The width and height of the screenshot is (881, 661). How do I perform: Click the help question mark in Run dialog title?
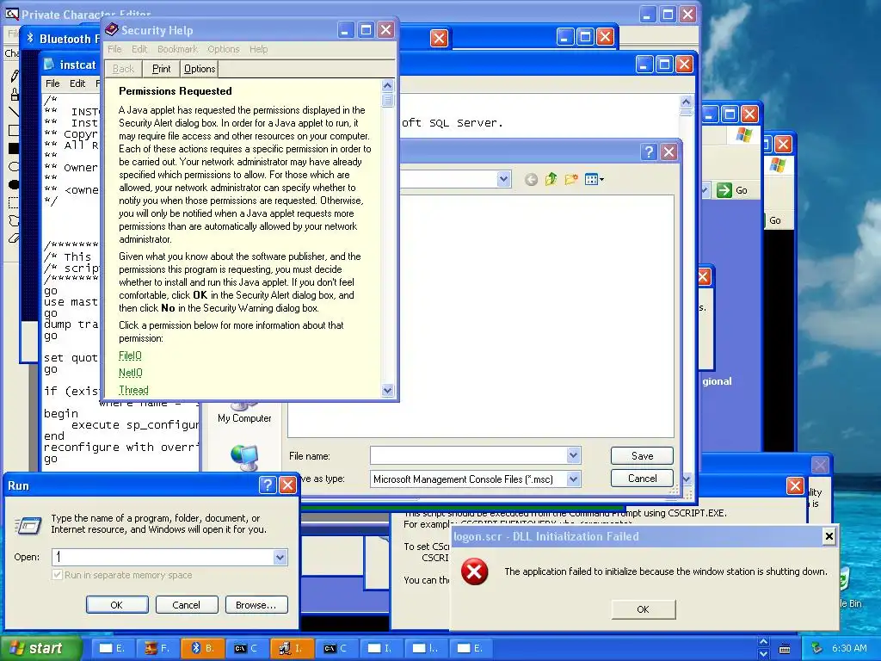pos(268,485)
